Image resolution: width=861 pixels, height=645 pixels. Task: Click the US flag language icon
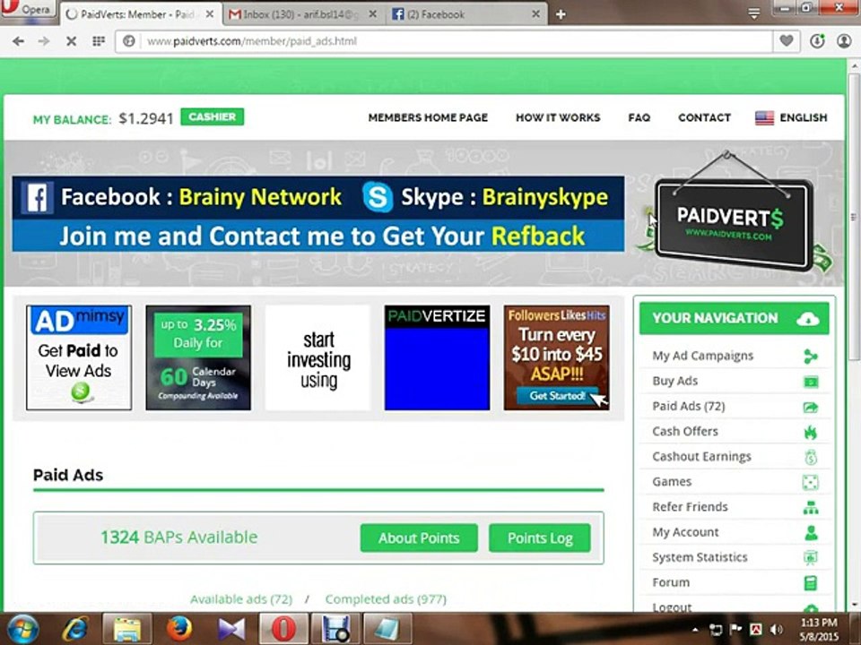pos(764,118)
